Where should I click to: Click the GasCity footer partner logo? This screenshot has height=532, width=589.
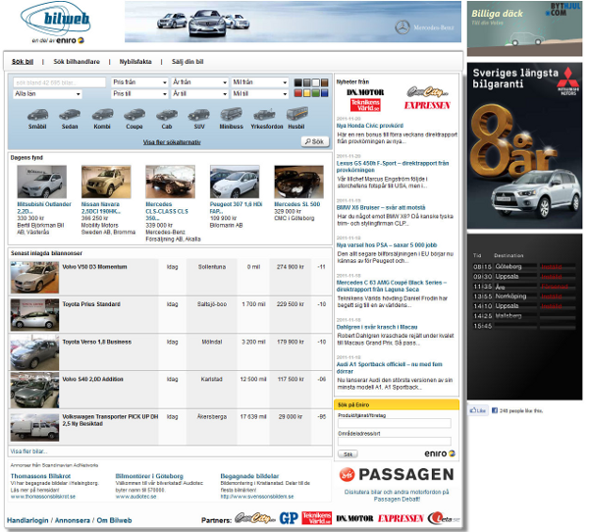click(x=255, y=518)
